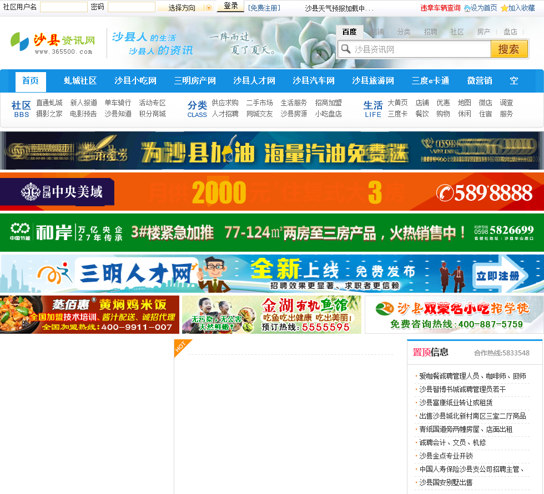Click the 加入收藏 star icon

coord(505,8)
